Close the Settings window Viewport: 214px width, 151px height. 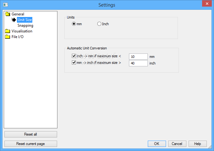pos(207,3)
